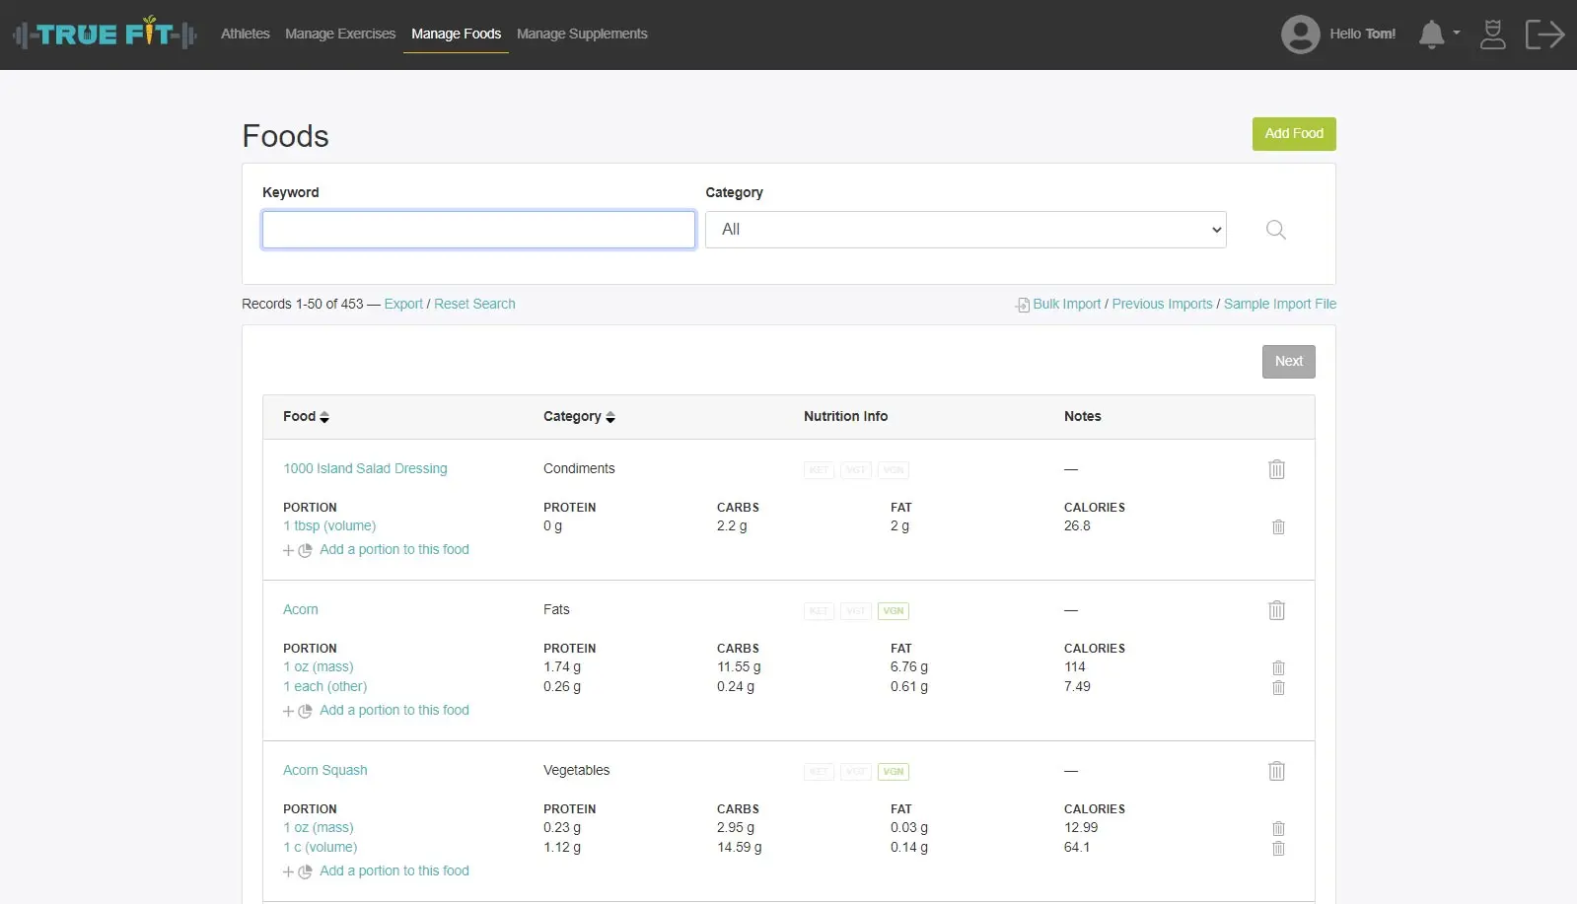
Task: Delete Acorn Squash 1 c (volume) portion
Action: coord(1278,848)
